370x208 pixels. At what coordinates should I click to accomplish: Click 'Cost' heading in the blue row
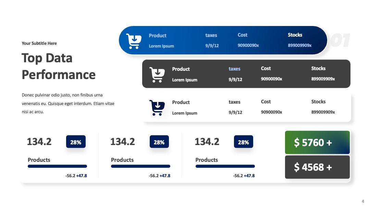point(243,35)
